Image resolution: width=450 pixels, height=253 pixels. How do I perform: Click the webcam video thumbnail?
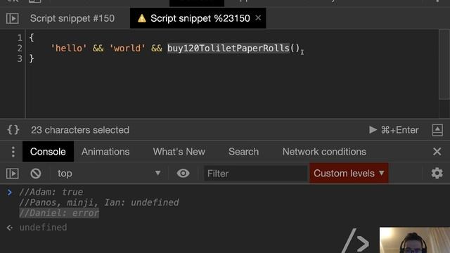click(415, 240)
